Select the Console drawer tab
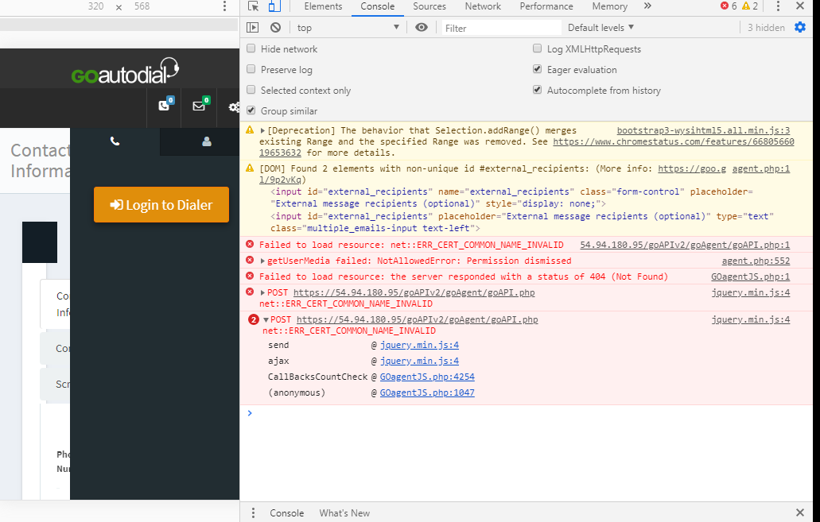Viewport: 820px width, 522px height. click(x=286, y=513)
